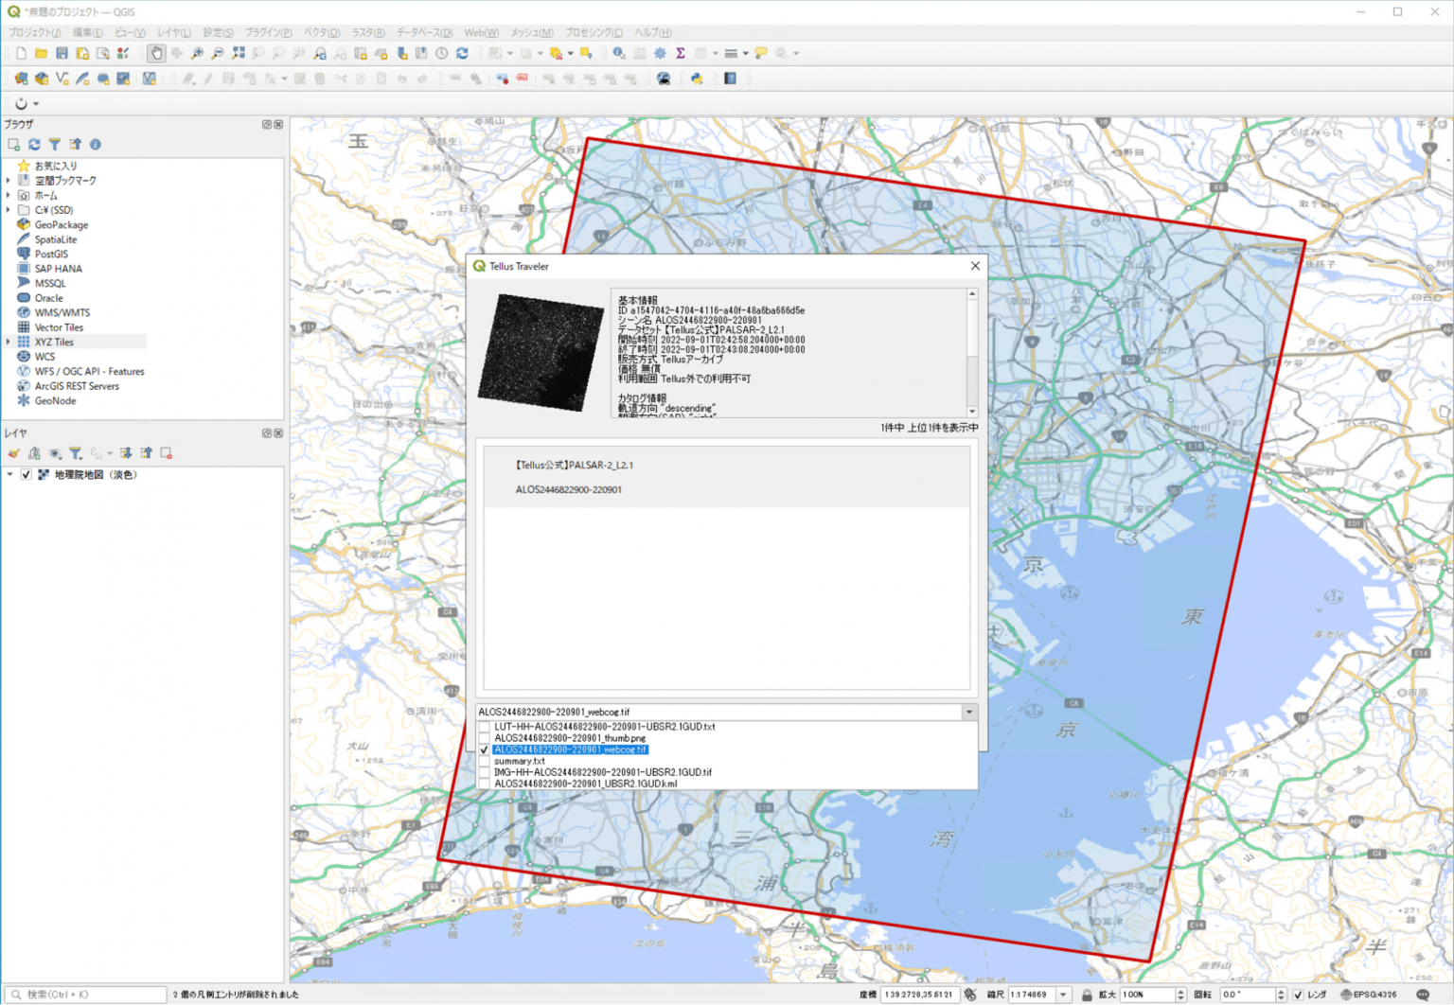Screen dimensions: 1454x1005
Task: Refresh the map canvas from the toolbar
Action: click(x=462, y=54)
